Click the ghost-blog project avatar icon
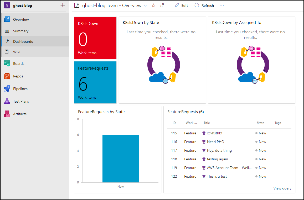The height and width of the screenshot is (200, 304). click(x=7, y=6)
